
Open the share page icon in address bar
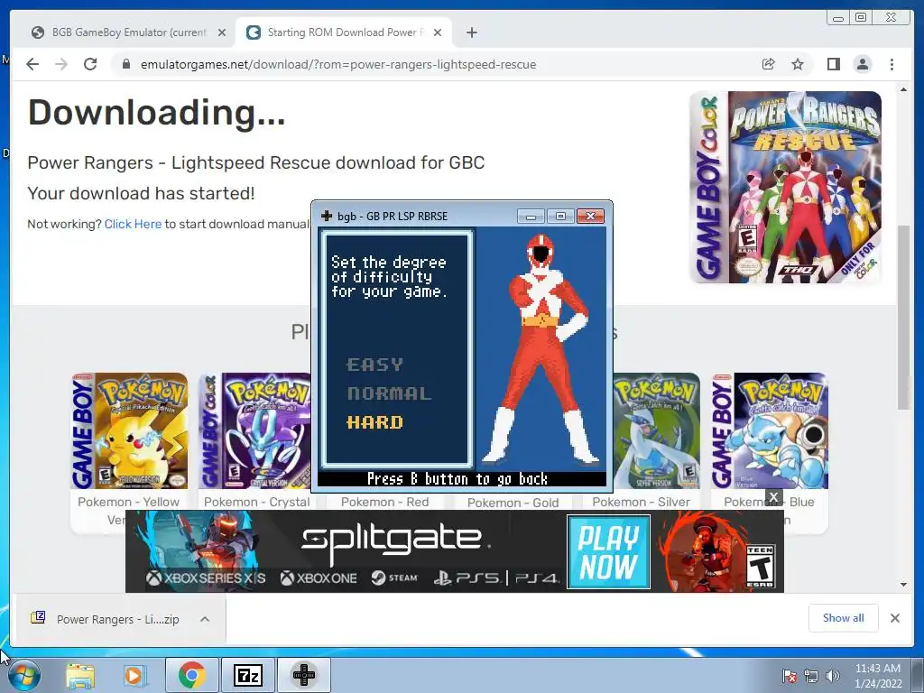pyautogui.click(x=768, y=64)
